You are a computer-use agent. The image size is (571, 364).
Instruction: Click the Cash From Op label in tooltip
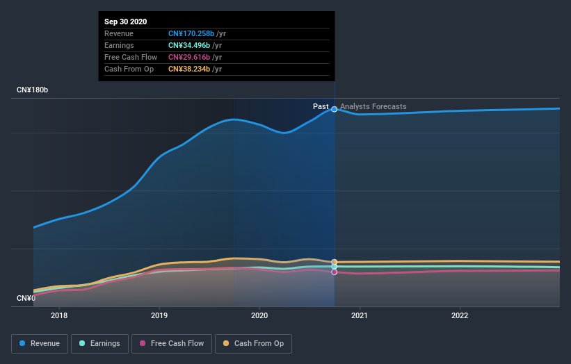pos(129,69)
